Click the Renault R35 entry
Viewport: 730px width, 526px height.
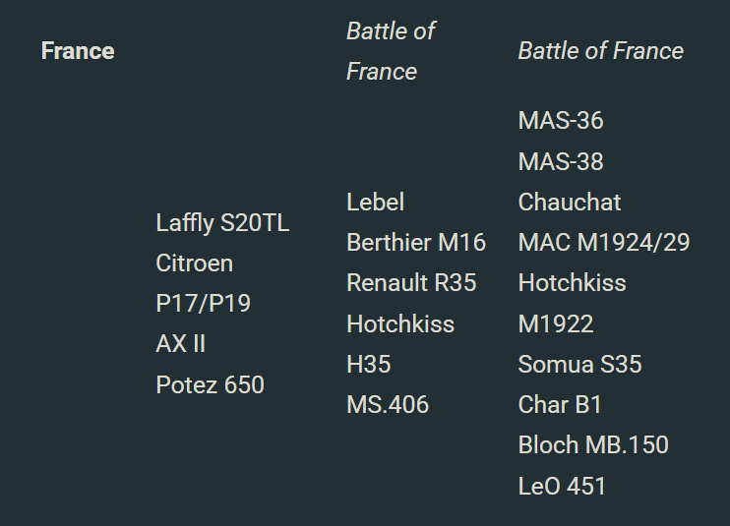pos(411,283)
